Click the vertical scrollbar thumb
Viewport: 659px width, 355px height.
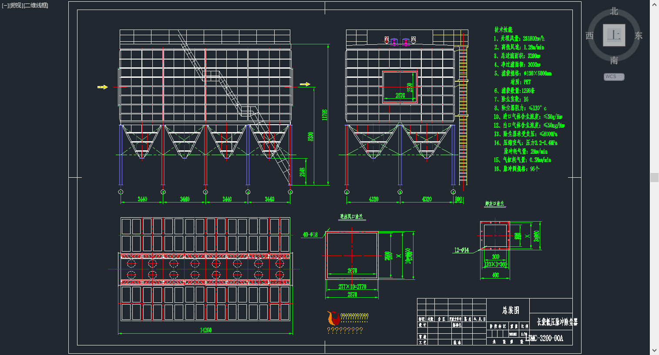654,177
